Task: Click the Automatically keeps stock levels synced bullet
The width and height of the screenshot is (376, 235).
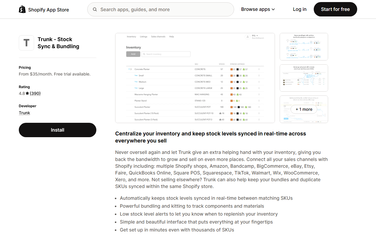Action: [206, 198]
